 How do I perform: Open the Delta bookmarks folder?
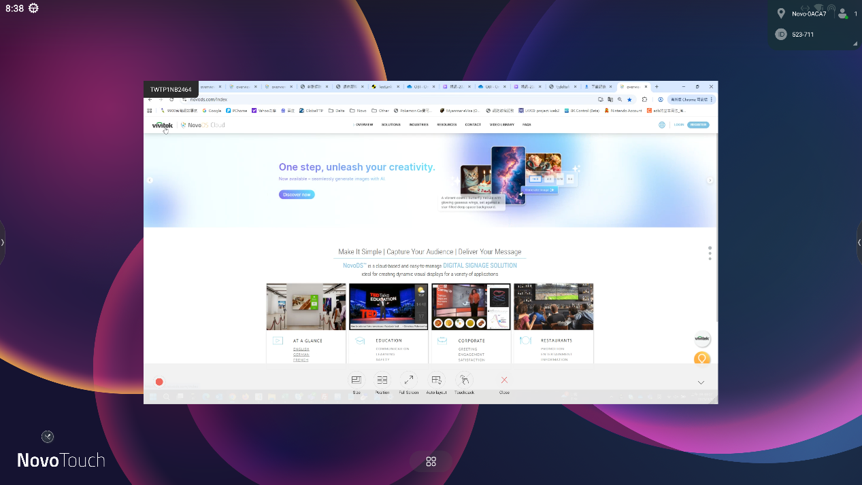337,110
